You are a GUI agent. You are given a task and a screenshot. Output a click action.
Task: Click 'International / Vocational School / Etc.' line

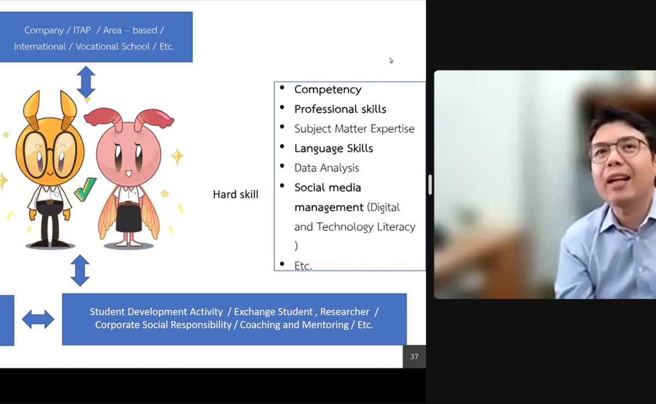pos(94,47)
